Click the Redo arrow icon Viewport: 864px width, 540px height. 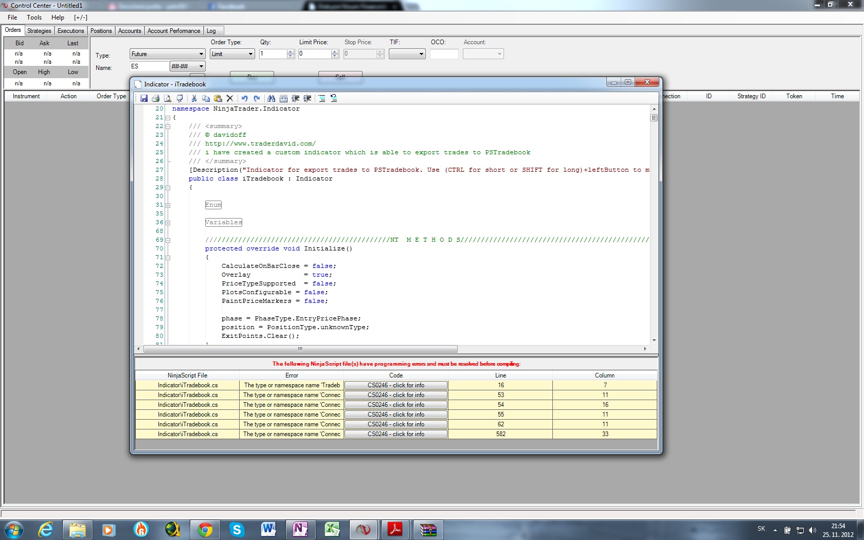(x=257, y=98)
